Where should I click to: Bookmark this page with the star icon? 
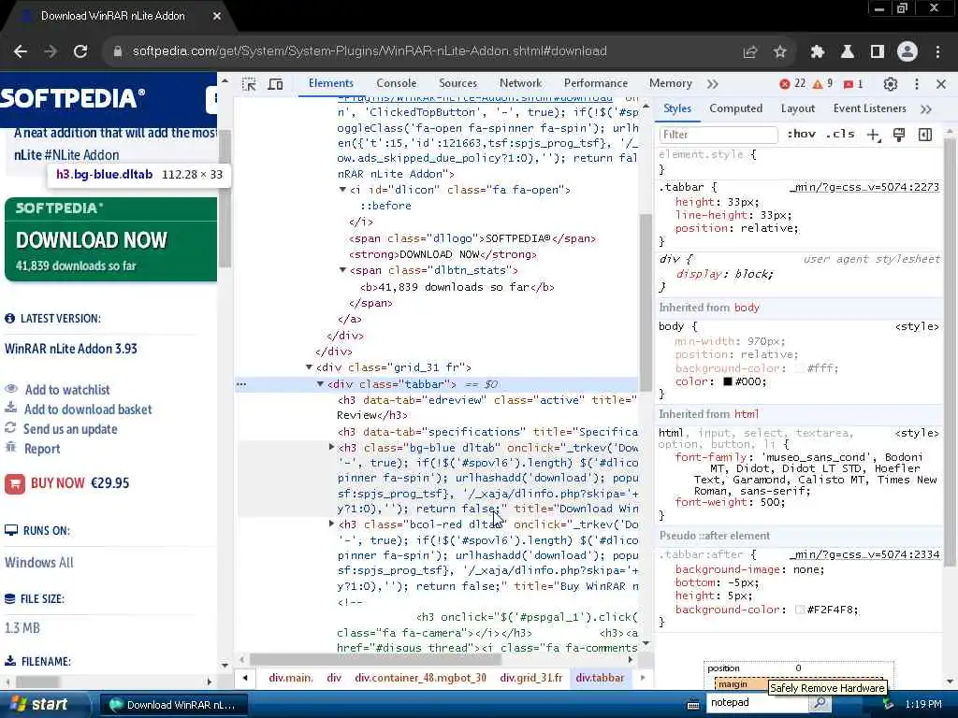(x=780, y=52)
